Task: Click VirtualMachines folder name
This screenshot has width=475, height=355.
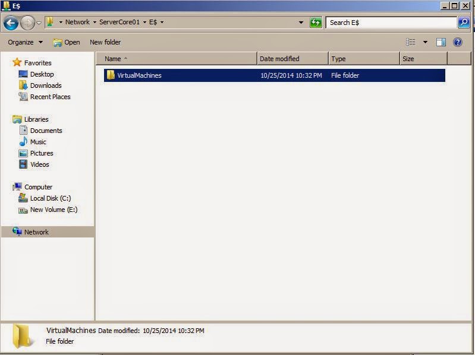Action: [x=139, y=75]
